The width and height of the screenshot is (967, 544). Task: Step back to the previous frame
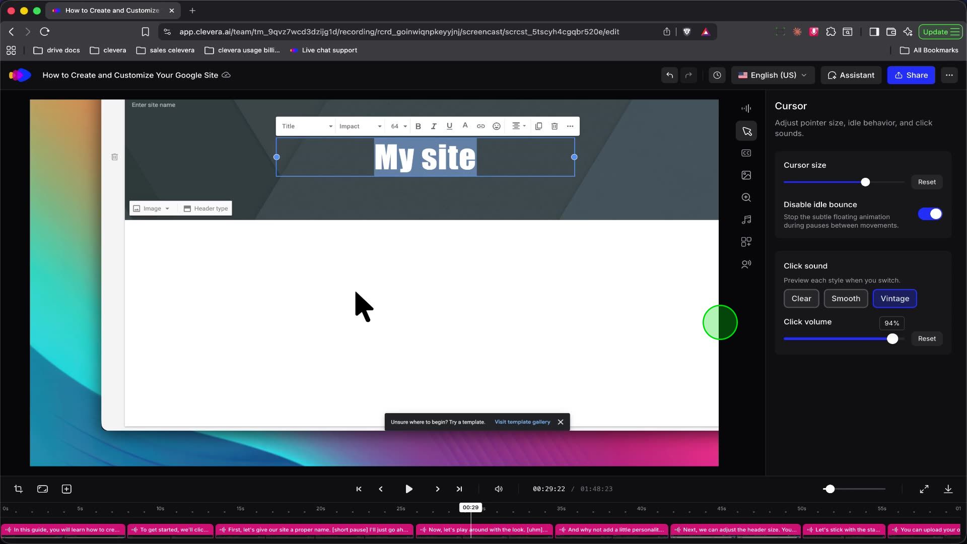[x=381, y=489]
